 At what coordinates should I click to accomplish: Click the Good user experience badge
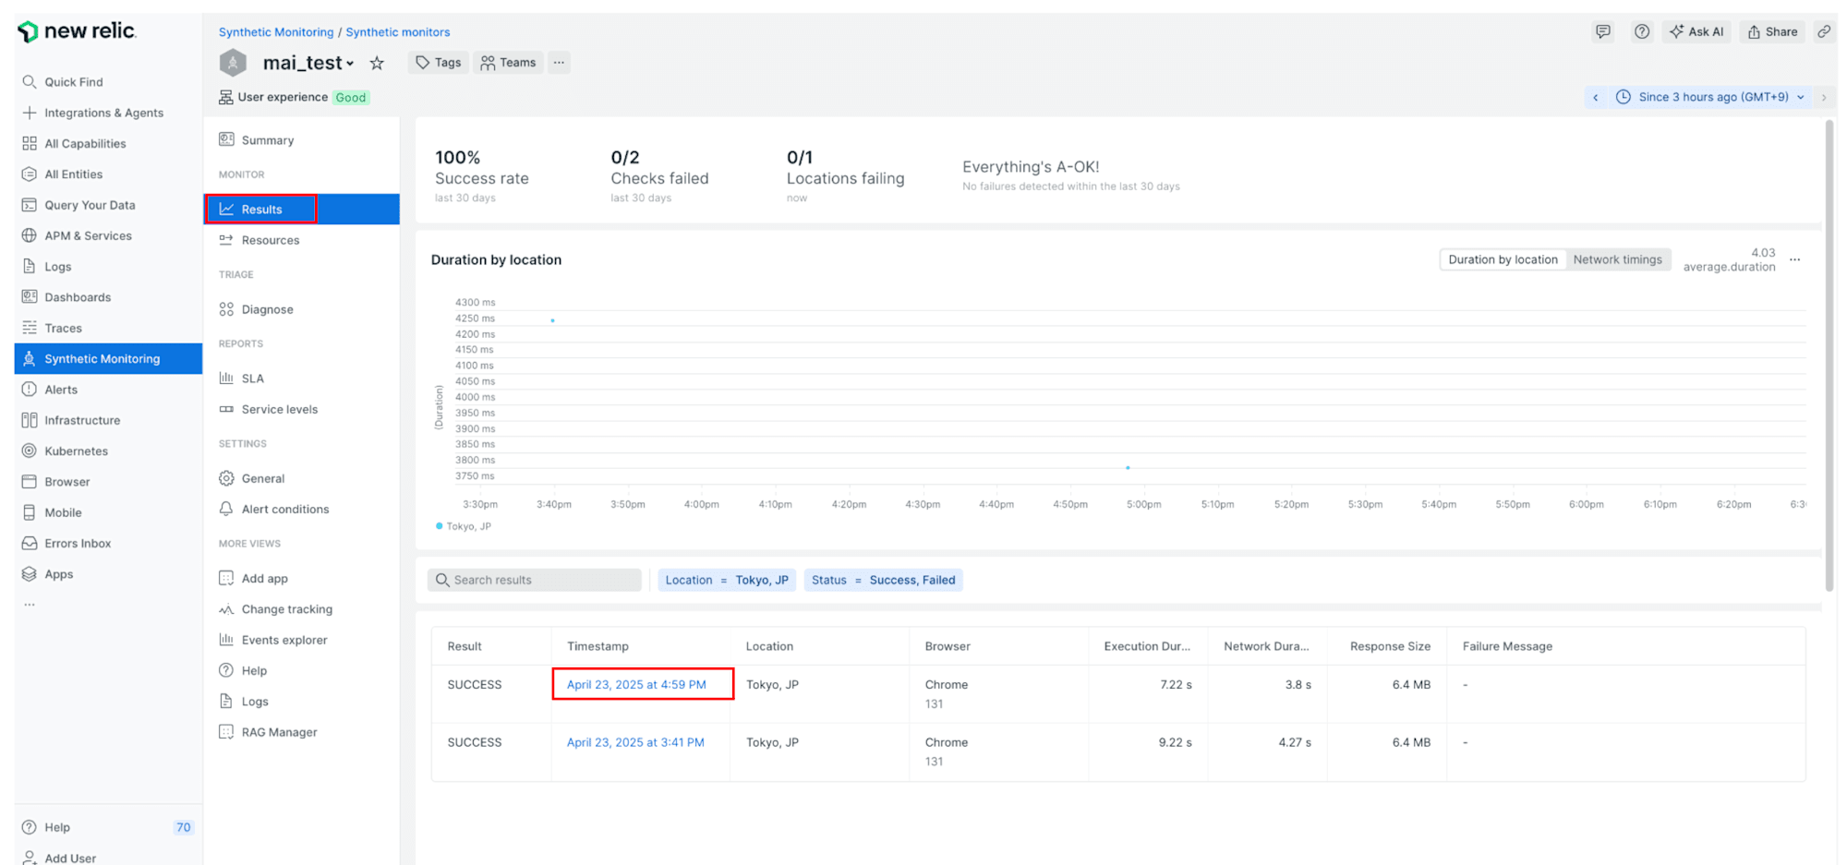pyautogui.click(x=351, y=98)
